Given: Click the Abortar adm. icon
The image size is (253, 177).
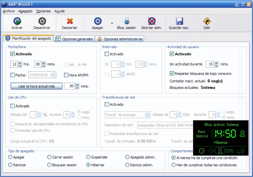Looking at the screenshot, I should tap(152, 21).
